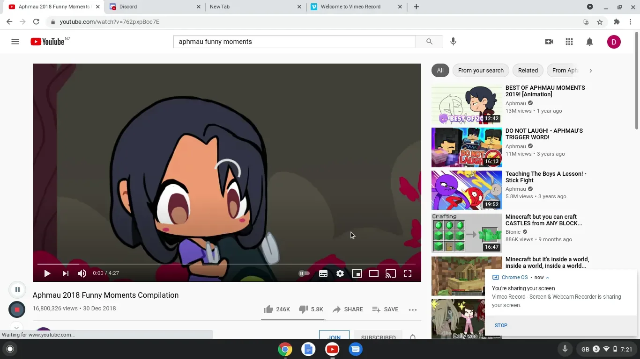
Task: Open a new browser tab
Action: (416, 7)
